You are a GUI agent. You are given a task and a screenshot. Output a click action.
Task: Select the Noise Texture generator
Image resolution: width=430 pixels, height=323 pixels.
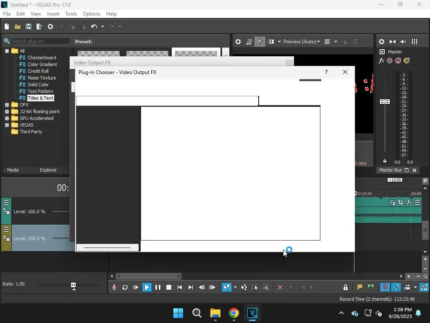click(42, 78)
